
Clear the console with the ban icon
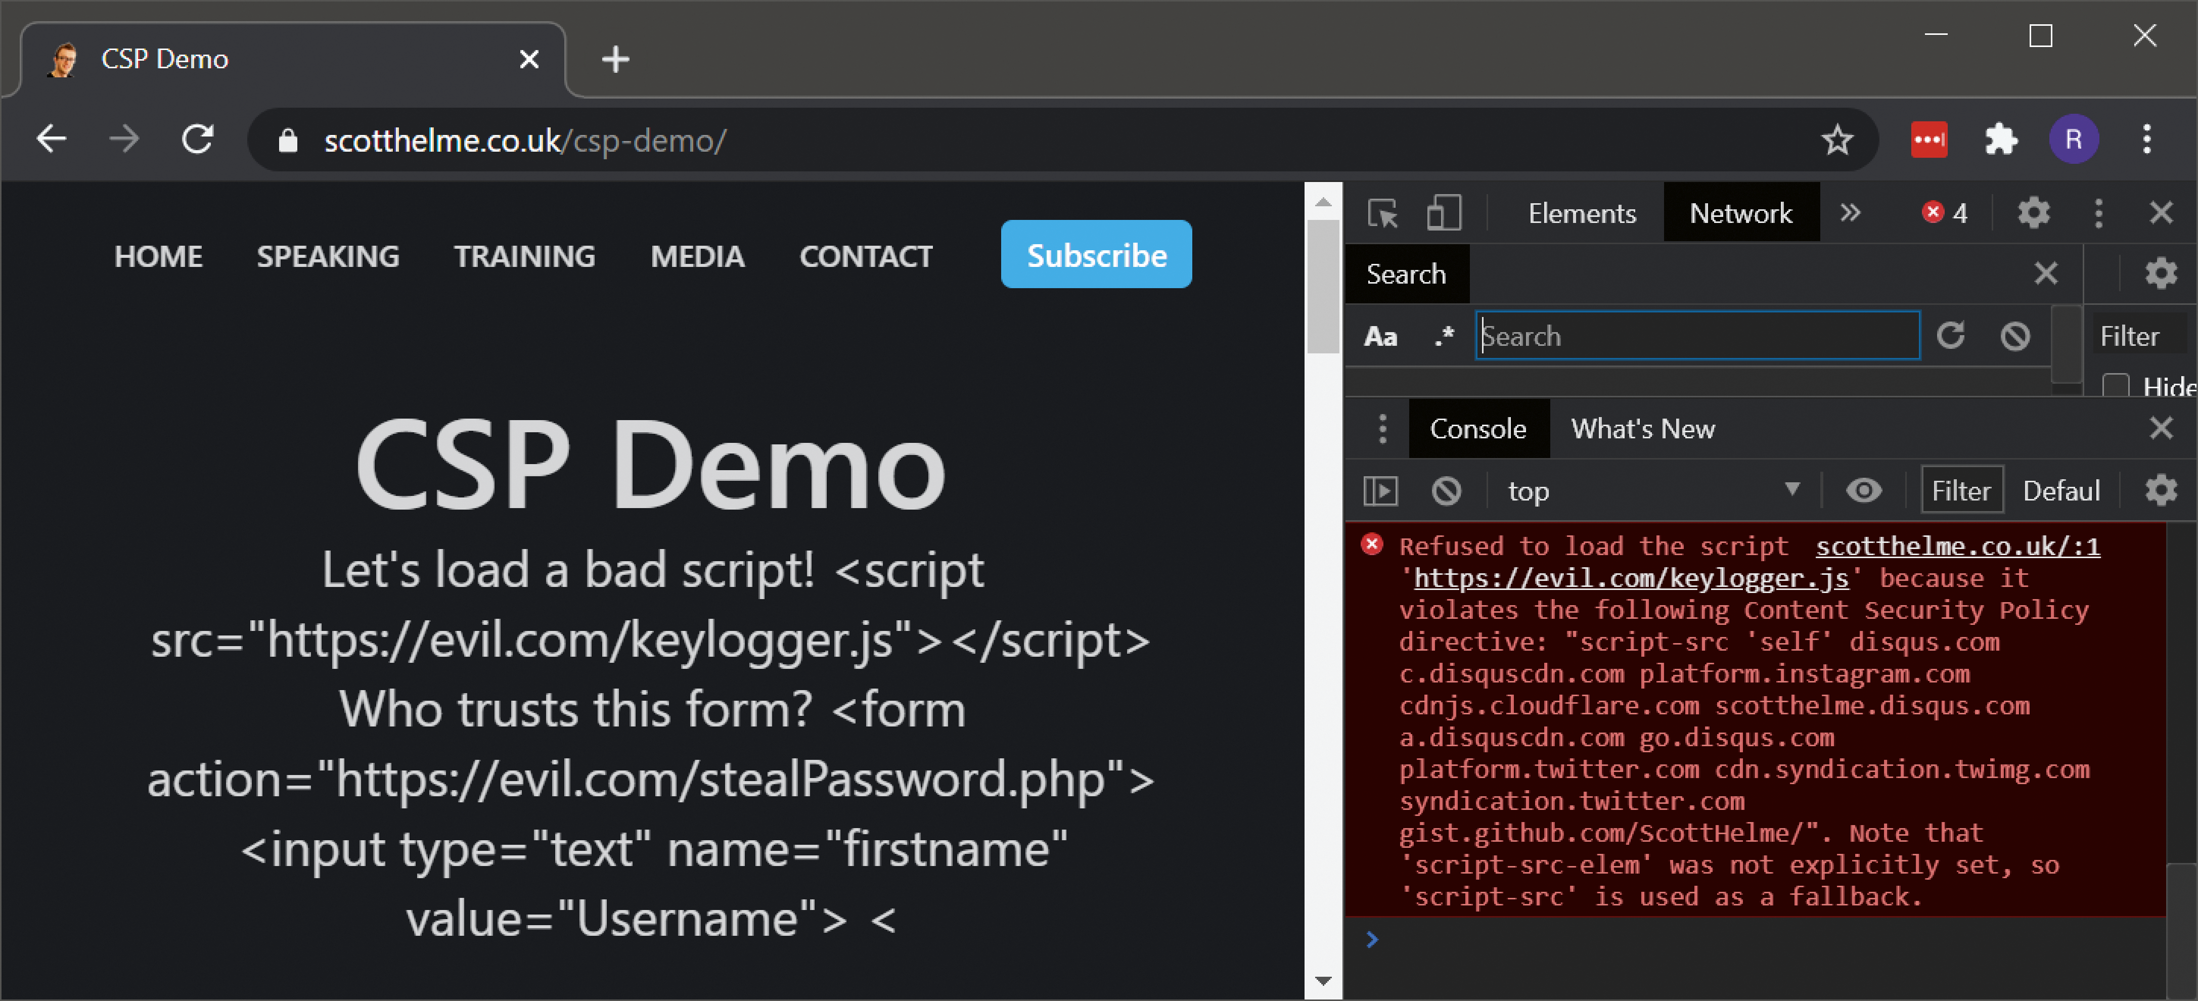point(1446,491)
